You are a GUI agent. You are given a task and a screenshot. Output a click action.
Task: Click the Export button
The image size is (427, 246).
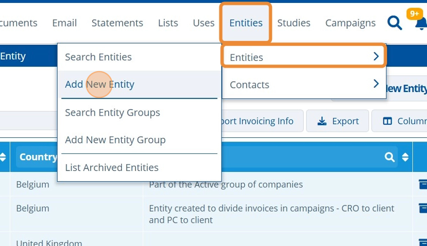point(338,121)
